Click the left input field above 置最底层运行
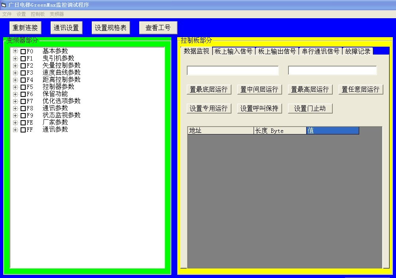Image resolution: width=396 pixels, height=278 pixels. click(233, 70)
